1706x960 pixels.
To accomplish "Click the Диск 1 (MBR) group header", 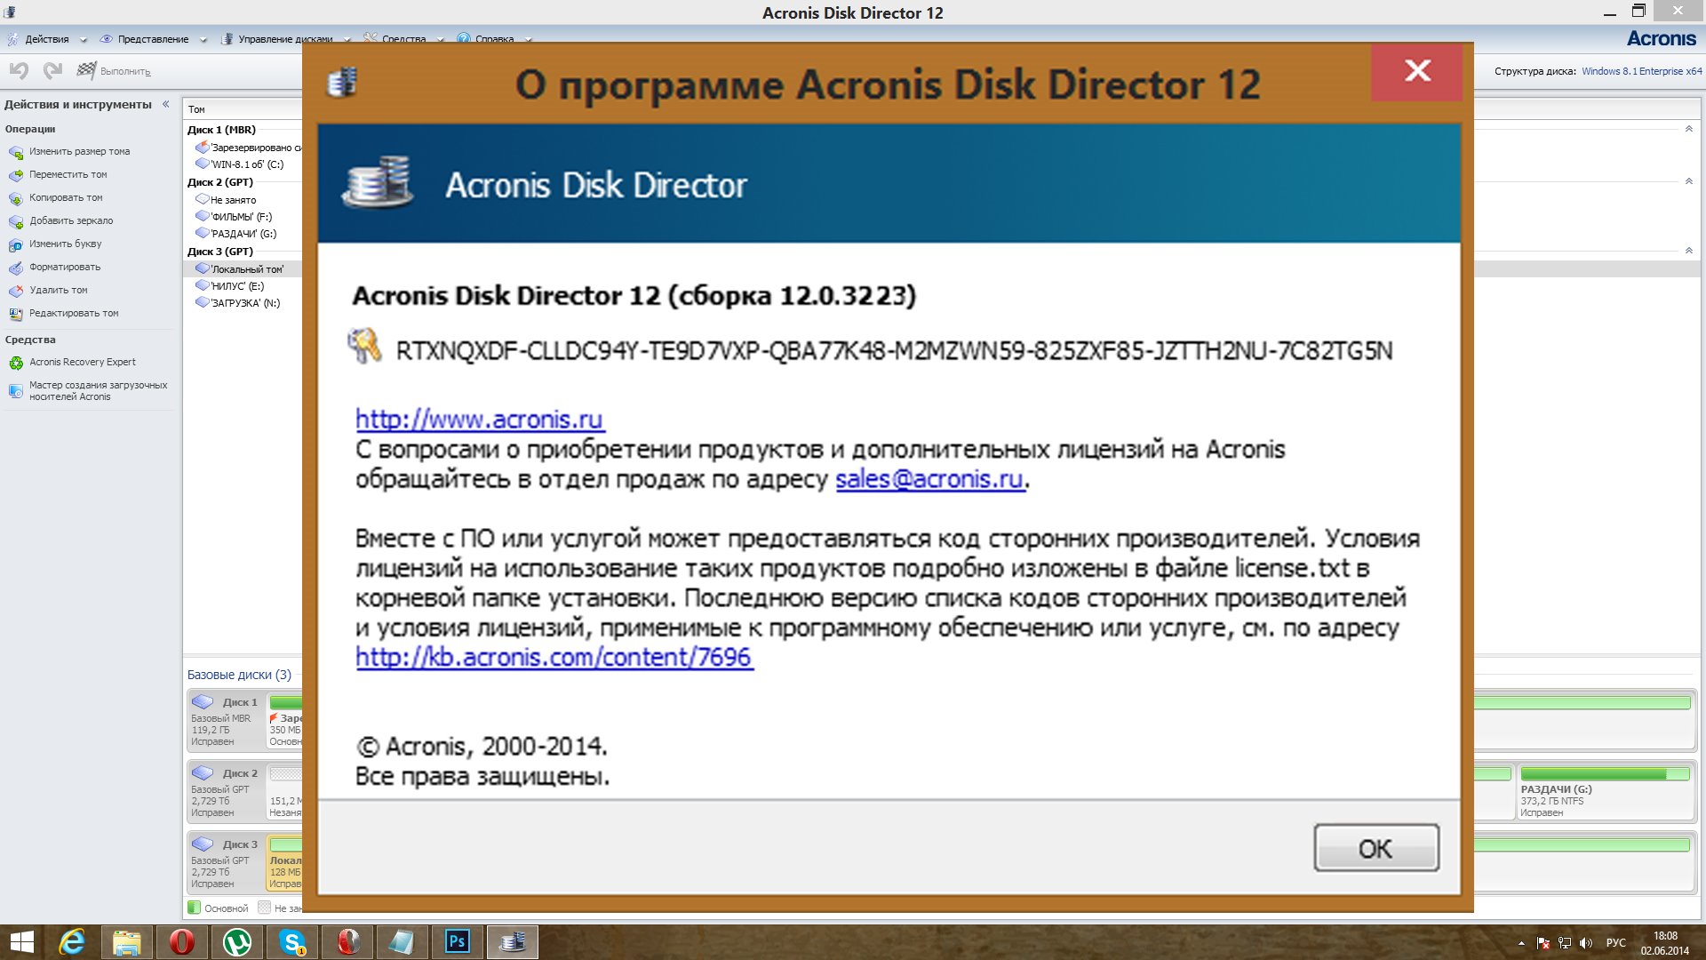I will (221, 130).
